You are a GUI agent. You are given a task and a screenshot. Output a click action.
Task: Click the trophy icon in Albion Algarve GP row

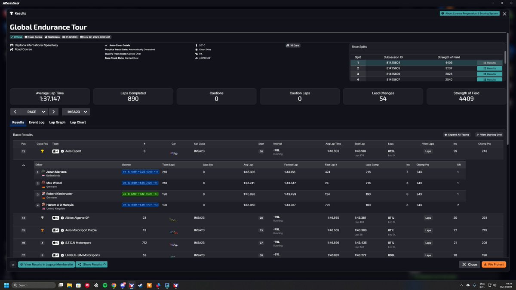point(42,218)
